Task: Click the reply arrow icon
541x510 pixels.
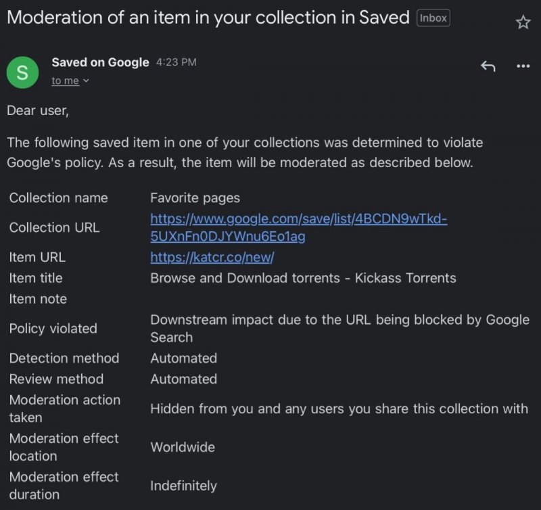Action: tap(488, 66)
